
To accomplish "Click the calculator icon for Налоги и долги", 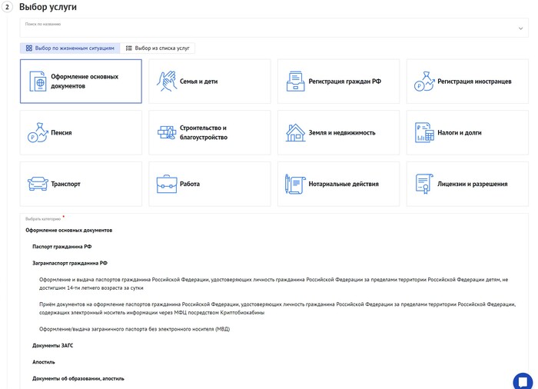I will [424, 132].
